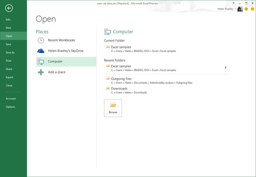The image size is (256, 177).
Task: Click the Recent Workbooks clock icon
Action: tap(41, 40)
